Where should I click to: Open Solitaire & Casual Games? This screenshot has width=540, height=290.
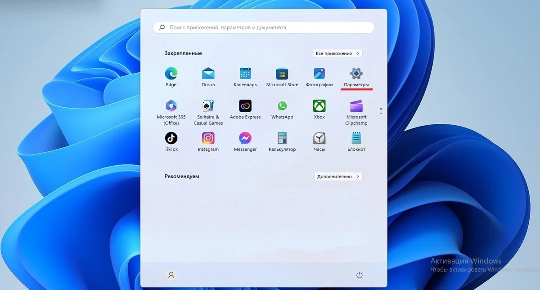(208, 112)
